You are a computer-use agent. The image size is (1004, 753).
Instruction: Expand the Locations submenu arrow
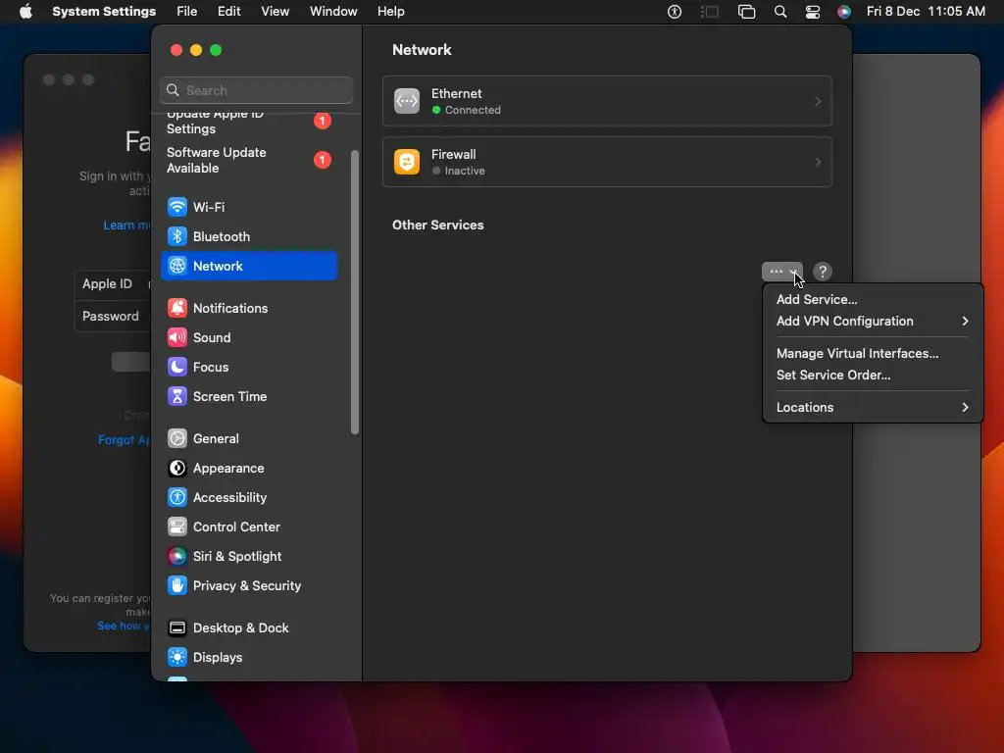(965, 407)
